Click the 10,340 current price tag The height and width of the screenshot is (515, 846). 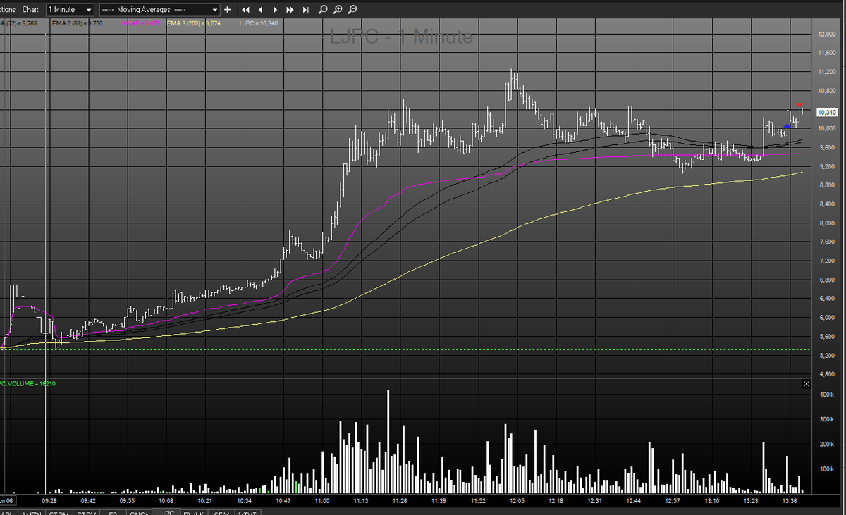[826, 112]
